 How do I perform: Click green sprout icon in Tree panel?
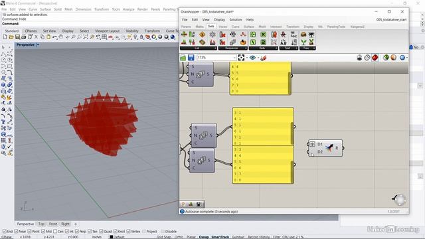pos(303,42)
